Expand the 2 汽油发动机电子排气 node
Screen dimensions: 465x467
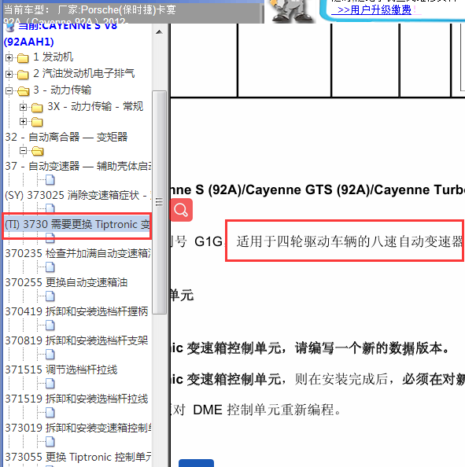(9, 74)
